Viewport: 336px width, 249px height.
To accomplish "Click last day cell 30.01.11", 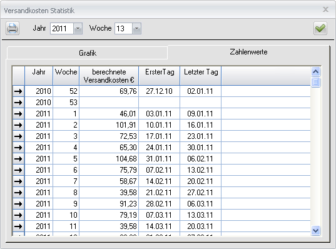I will 201,148.
